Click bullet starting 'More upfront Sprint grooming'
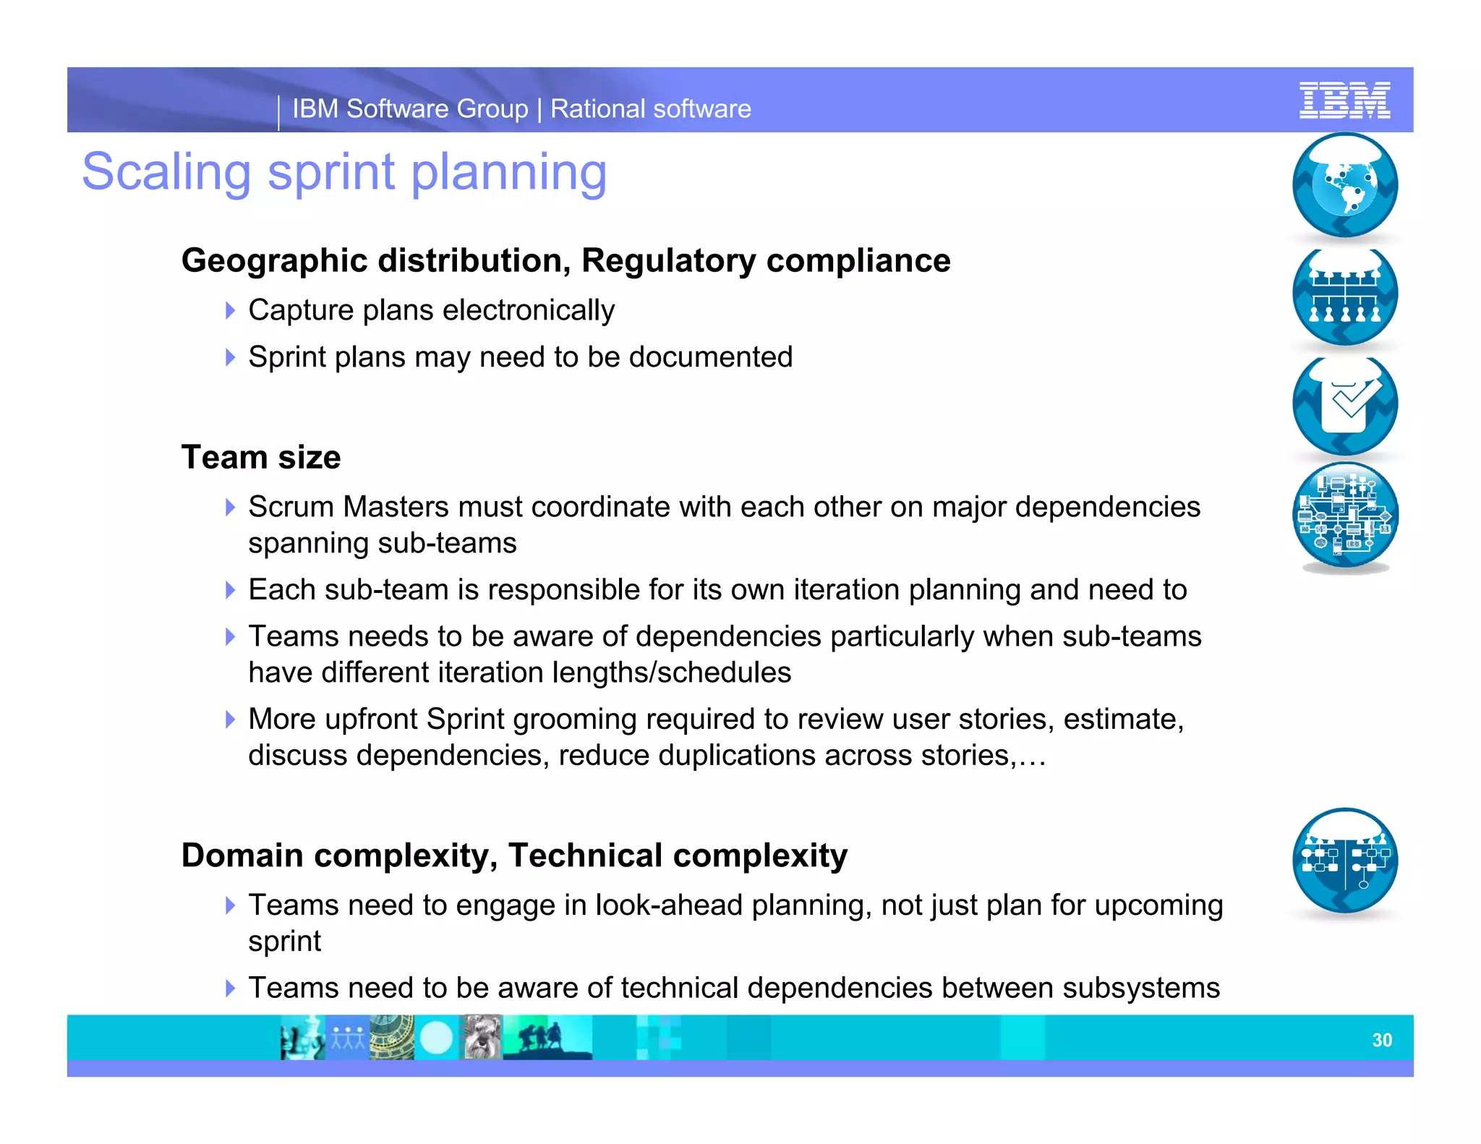This screenshot has height=1144, width=1481. 716,737
